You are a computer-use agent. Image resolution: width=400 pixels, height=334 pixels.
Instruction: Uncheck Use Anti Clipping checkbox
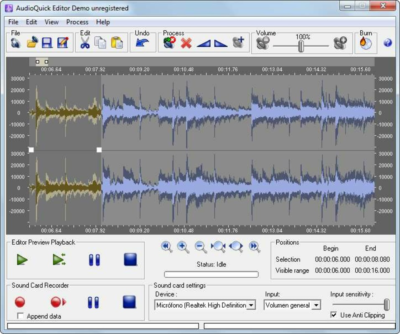click(x=334, y=315)
